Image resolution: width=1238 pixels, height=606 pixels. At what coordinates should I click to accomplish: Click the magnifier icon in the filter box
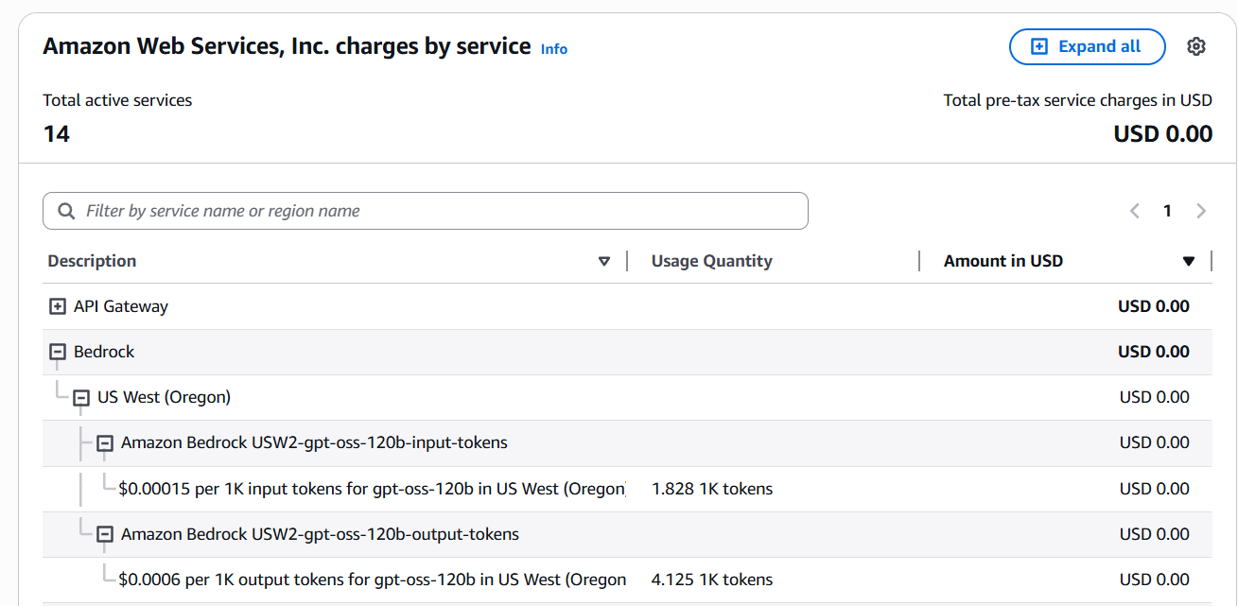(66, 211)
